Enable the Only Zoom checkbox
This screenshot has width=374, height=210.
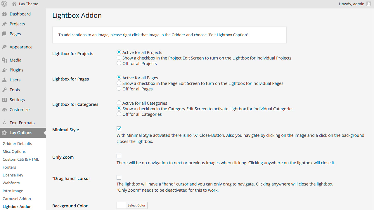[x=119, y=156]
